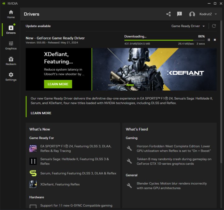
Task: Click 'EA SPORTS™ F1® 24, Featuring DLSS 3' text
Action: [x=76, y=148]
